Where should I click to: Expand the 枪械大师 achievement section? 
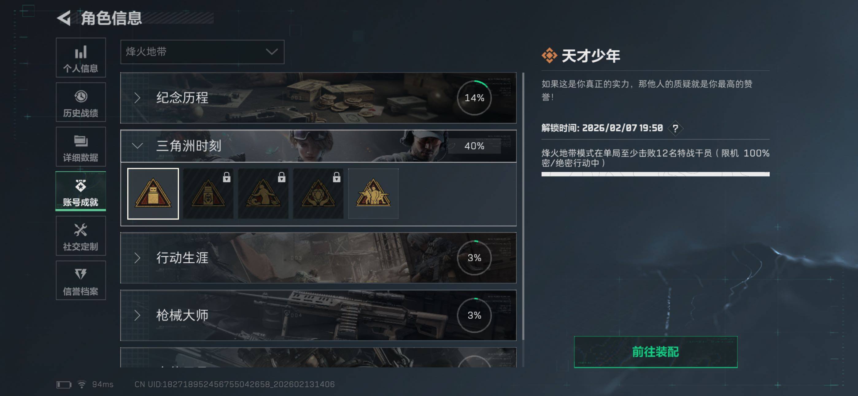pos(318,315)
